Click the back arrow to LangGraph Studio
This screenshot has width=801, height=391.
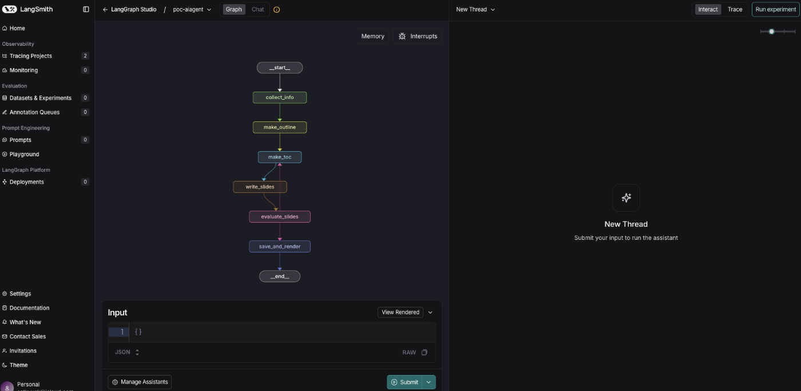pyautogui.click(x=105, y=10)
